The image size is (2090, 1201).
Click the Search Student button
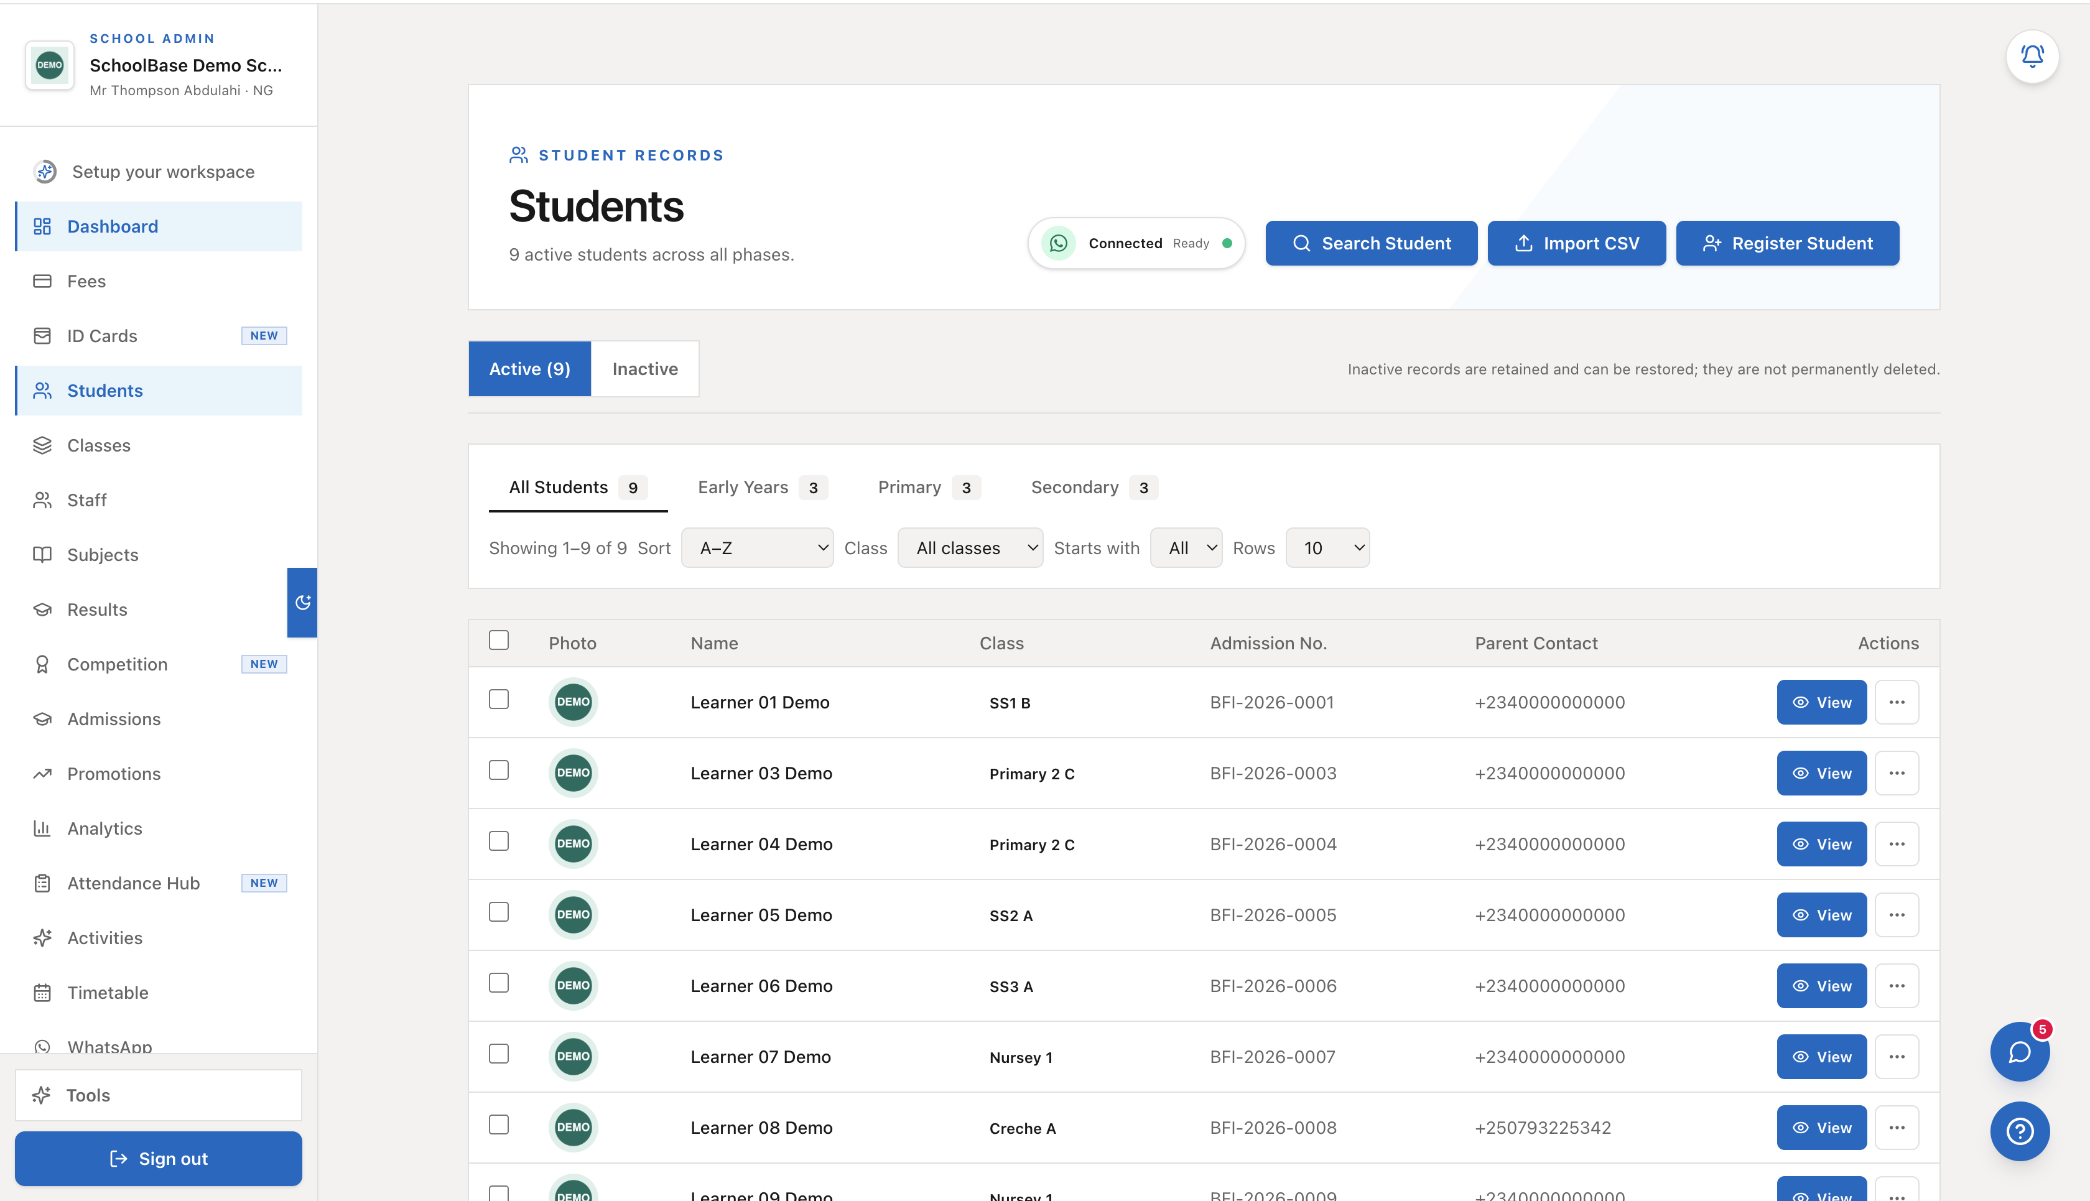[x=1371, y=243]
